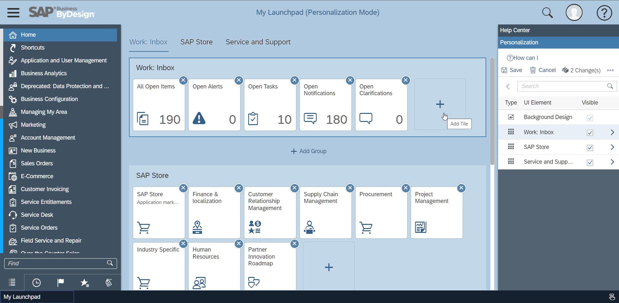Click Customer Invoicing icon in sidebar
Image resolution: width=619 pixels, height=303 pixels.
13,189
